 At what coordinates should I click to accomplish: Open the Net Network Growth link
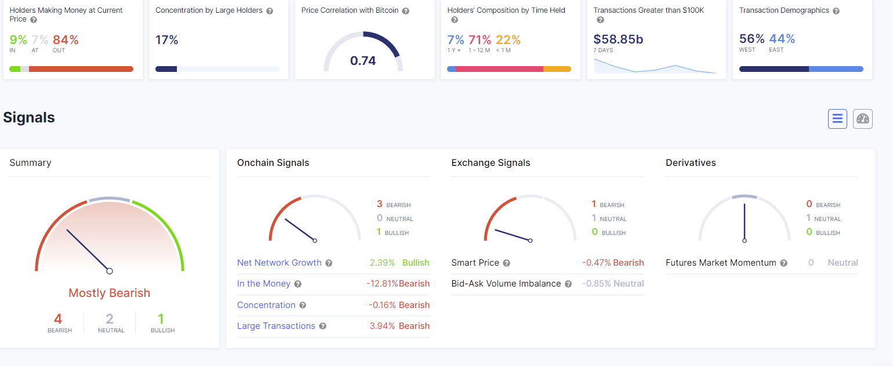click(279, 263)
